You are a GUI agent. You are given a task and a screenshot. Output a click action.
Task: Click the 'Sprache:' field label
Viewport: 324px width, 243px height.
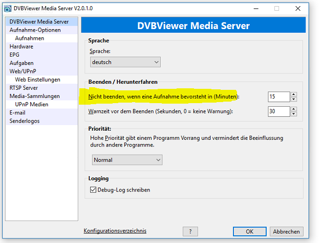click(100, 51)
